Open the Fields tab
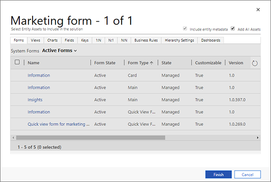This screenshot has width=271, height=182. (69, 40)
